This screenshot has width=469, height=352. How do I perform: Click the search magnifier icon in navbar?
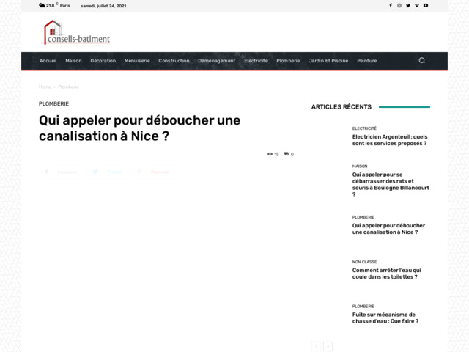click(422, 60)
